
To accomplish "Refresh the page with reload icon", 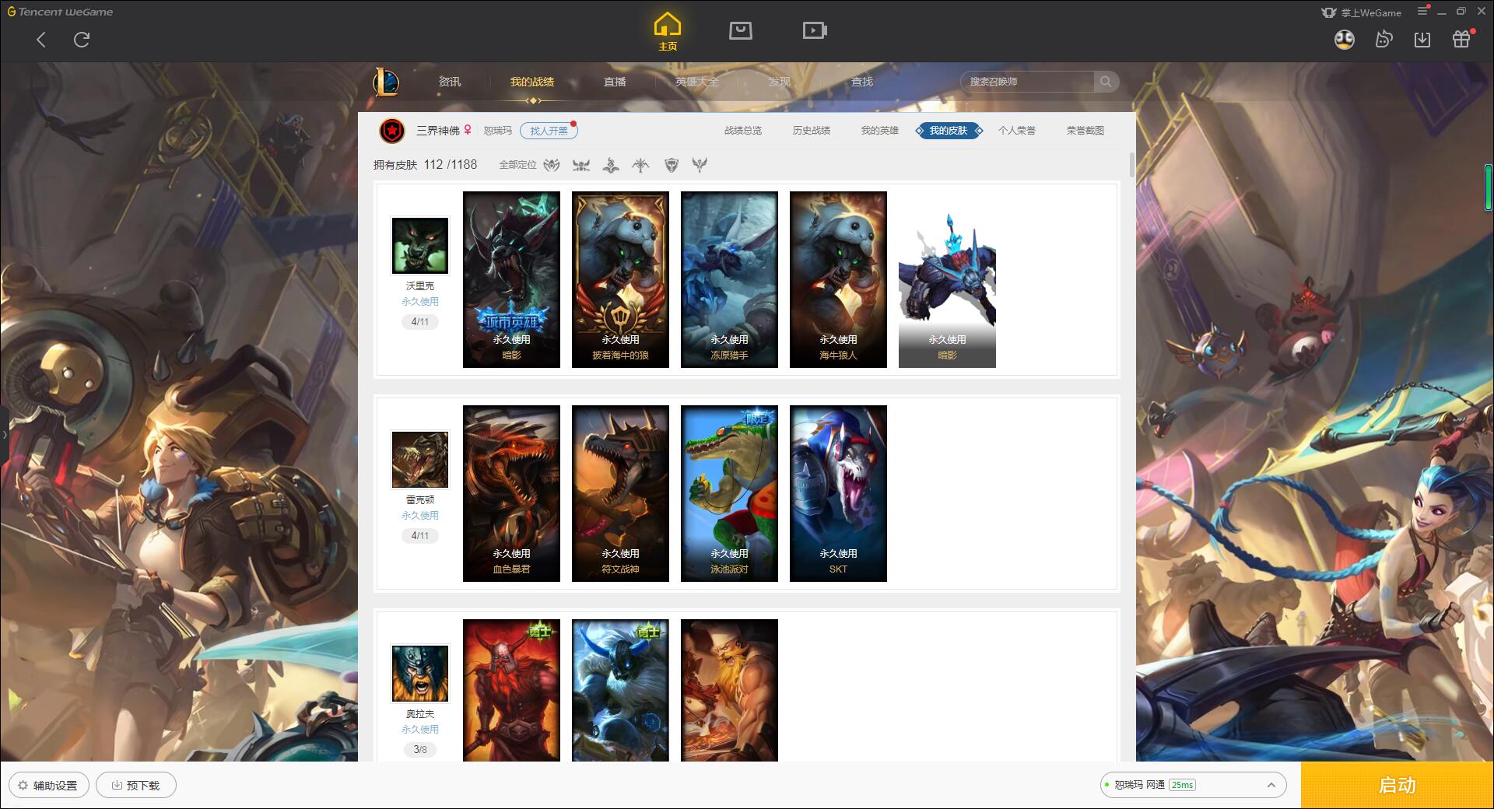I will pyautogui.click(x=82, y=40).
